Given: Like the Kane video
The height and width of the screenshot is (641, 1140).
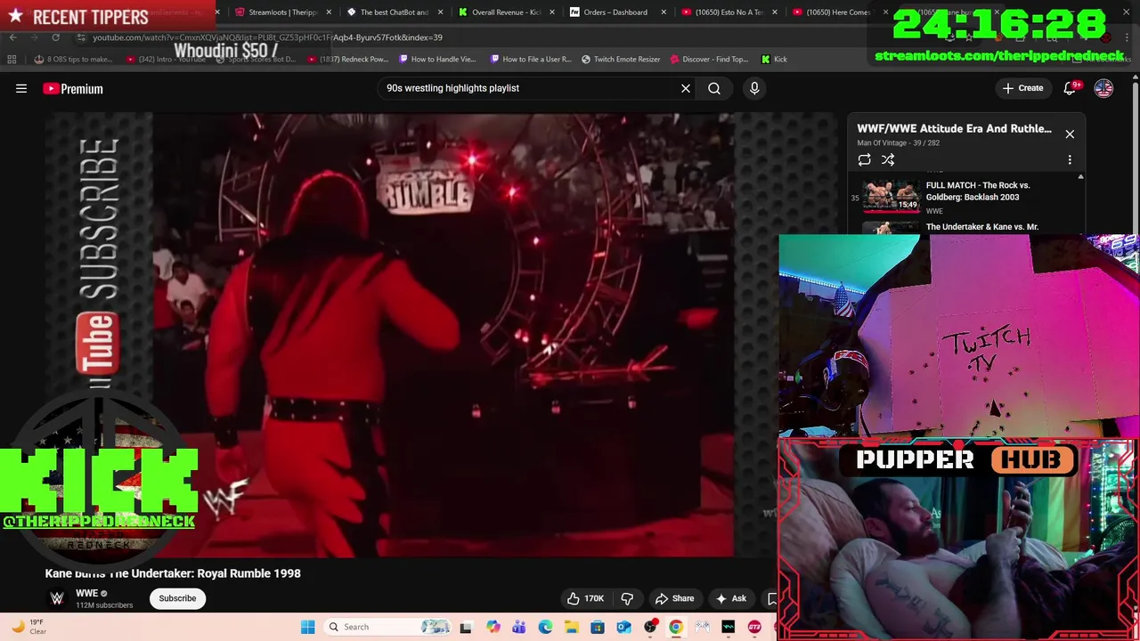Looking at the screenshot, I should 584,598.
